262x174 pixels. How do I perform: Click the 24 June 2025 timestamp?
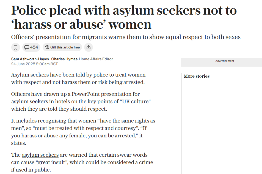click(34, 64)
